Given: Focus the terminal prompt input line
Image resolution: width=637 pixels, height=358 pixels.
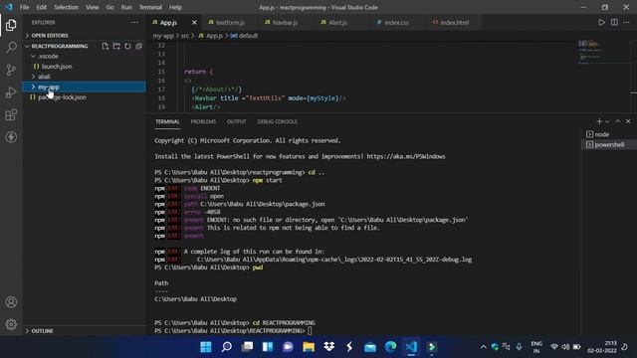Looking at the screenshot, I should [x=310, y=331].
